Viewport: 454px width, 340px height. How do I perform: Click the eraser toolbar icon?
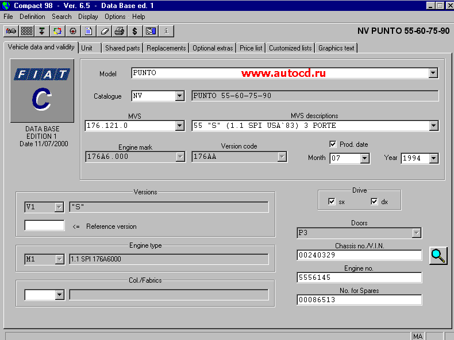(x=104, y=31)
